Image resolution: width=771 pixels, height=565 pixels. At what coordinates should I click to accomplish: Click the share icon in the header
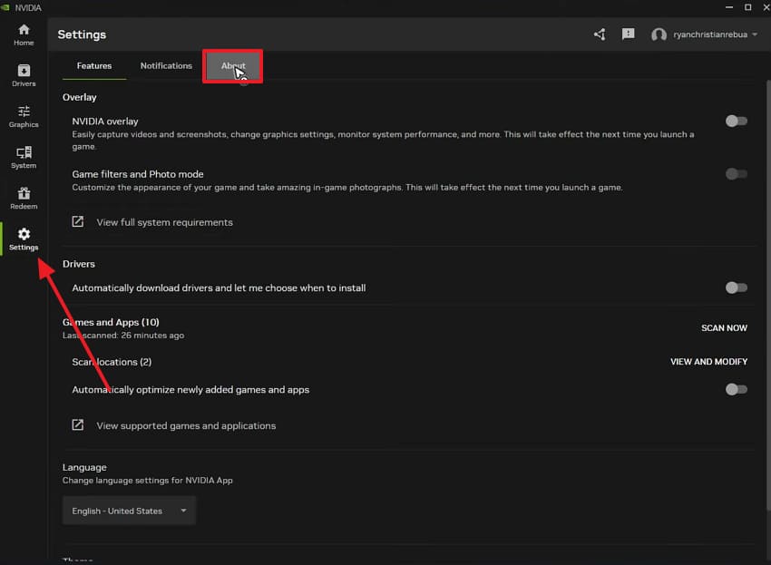tap(599, 34)
